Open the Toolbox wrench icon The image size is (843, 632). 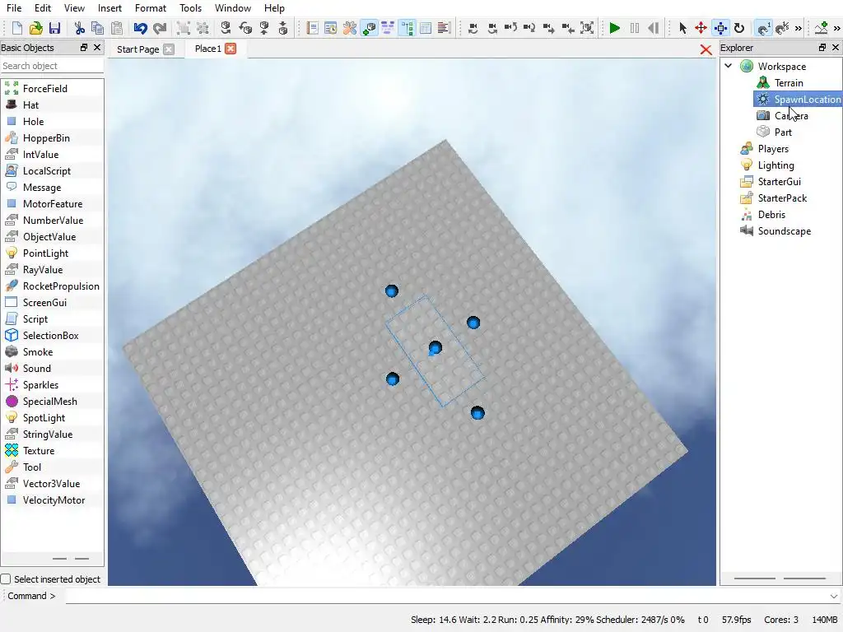[349, 28]
